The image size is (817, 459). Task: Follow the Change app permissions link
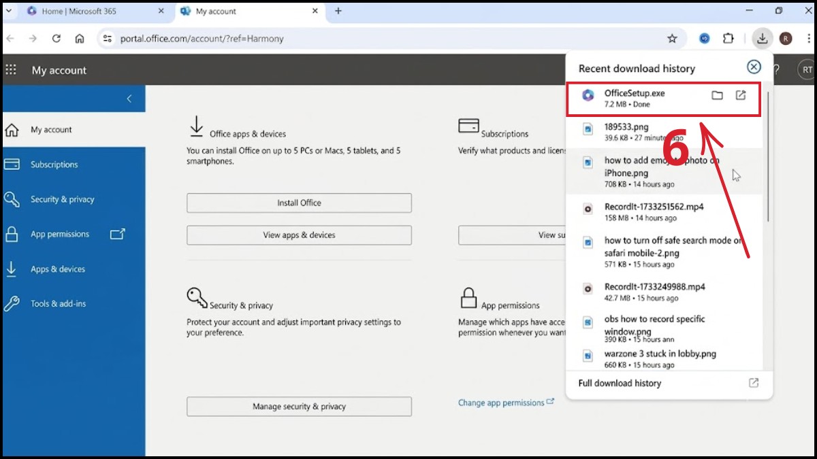506,403
